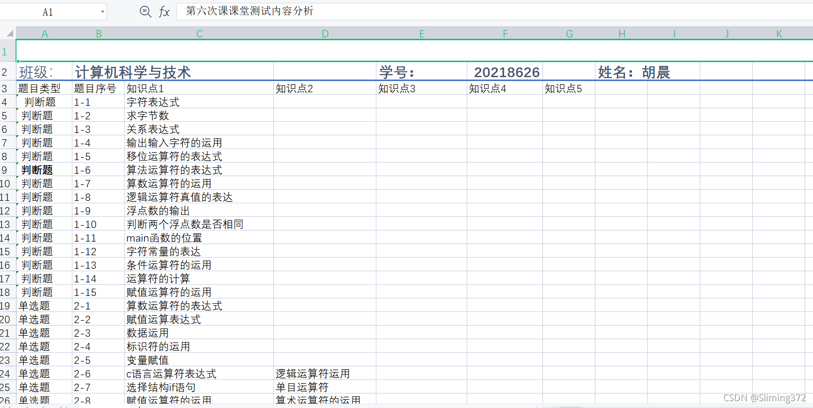The width and height of the screenshot is (813, 408).
Task: Click the cell '班级:'
Action: (44, 72)
